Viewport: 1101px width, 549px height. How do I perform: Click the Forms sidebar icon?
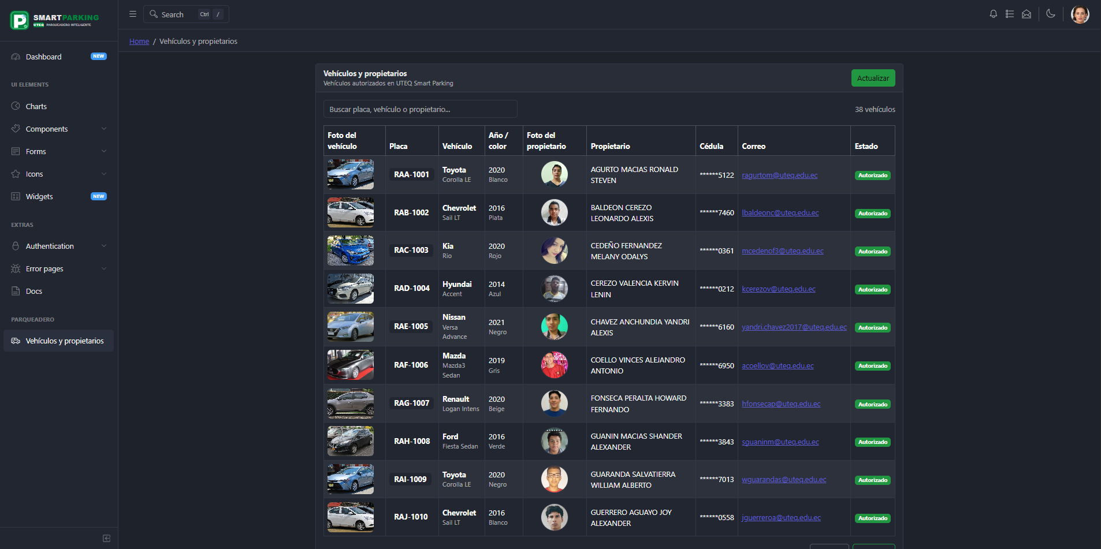click(x=16, y=151)
